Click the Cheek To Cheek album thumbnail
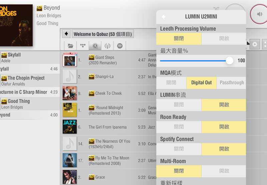Image resolution: width=267 pixels, height=185 pixels. coord(69,93)
